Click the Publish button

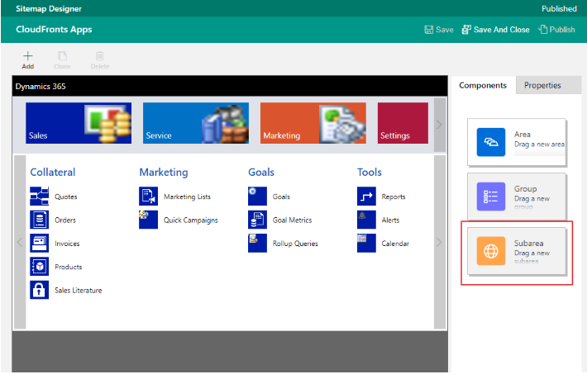click(556, 30)
